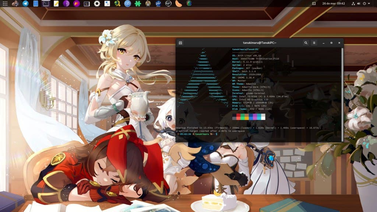Click the power icon in top bar
The height and width of the screenshot is (212, 377).
364,4
